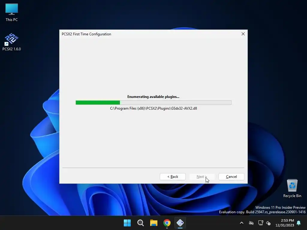Open the network tray icon
The width and height of the screenshot is (307, 230).
(x=261, y=223)
